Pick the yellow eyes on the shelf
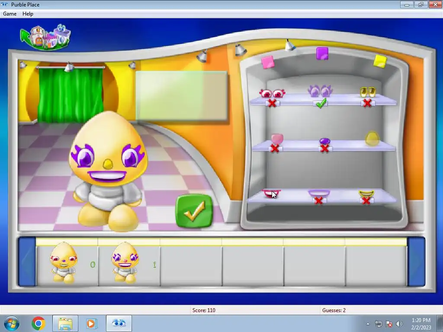 [x=368, y=92]
